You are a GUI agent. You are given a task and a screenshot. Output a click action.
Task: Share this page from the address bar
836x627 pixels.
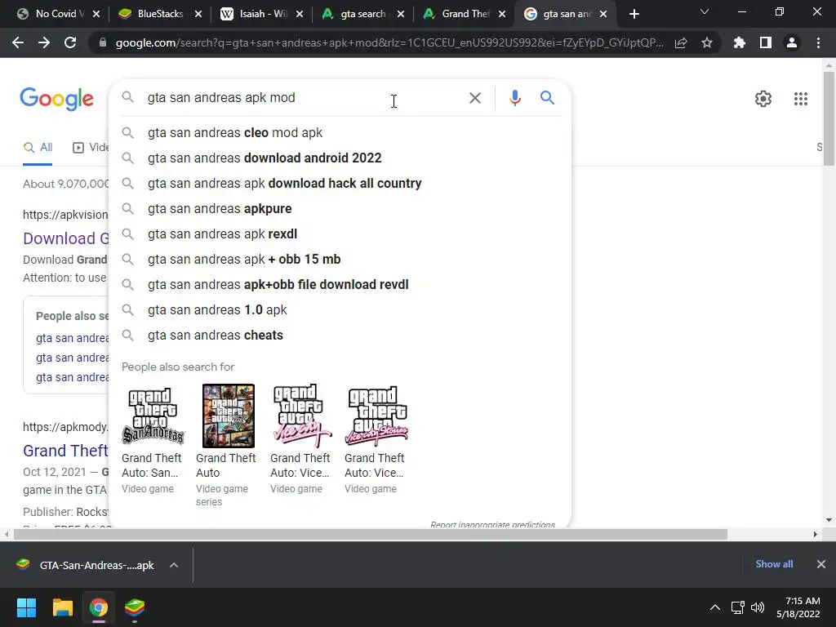click(x=681, y=42)
